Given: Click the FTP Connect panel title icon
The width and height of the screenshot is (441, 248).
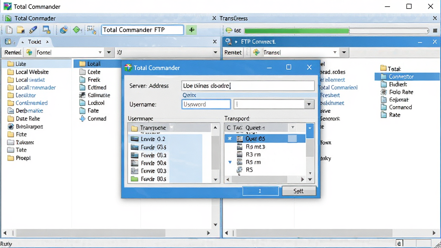Looking at the screenshot, I should [x=228, y=42].
